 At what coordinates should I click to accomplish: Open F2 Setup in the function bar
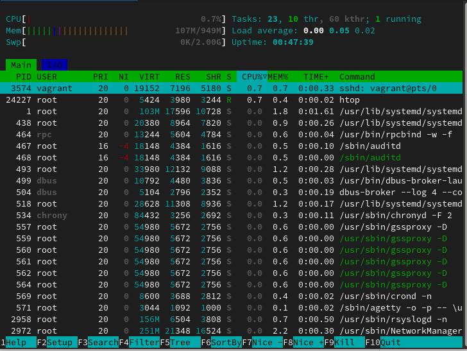(x=57, y=343)
